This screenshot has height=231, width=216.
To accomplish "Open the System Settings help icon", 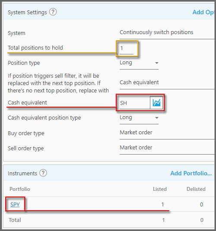I will [53, 12].
